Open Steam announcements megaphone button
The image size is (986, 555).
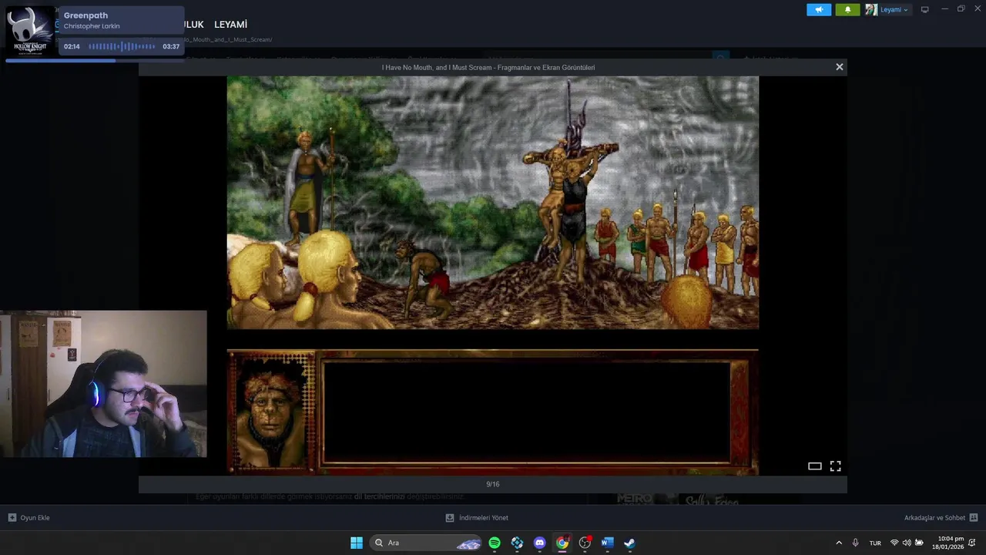click(x=819, y=10)
